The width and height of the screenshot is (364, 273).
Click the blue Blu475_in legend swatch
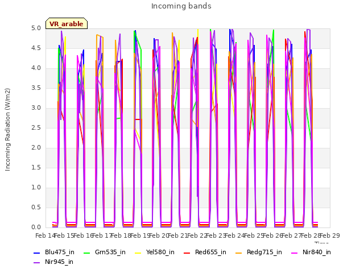[36, 253]
